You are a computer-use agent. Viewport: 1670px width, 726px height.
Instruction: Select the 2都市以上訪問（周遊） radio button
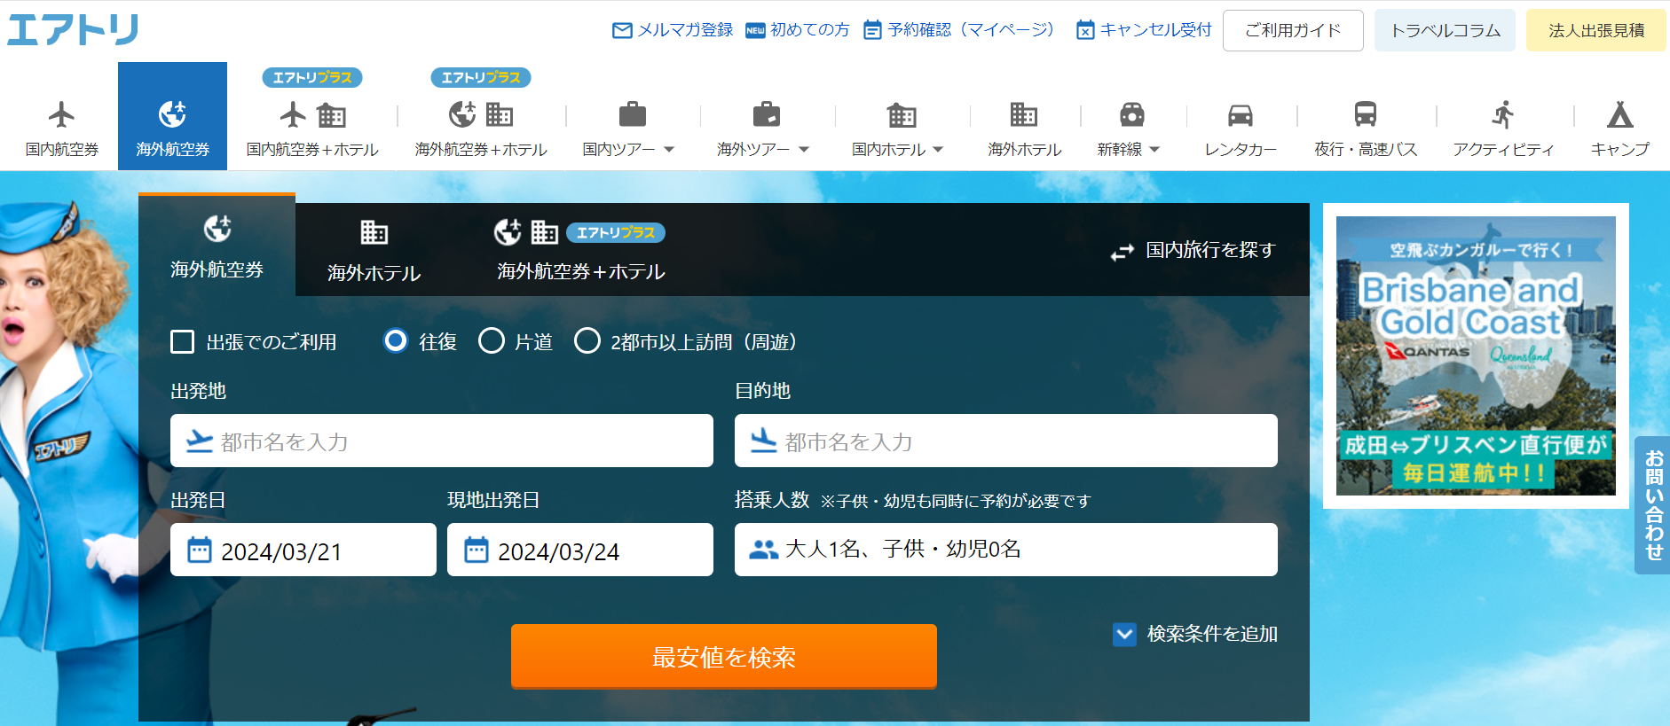coord(587,340)
